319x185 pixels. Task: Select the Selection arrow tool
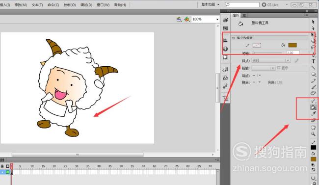click(x=313, y=22)
